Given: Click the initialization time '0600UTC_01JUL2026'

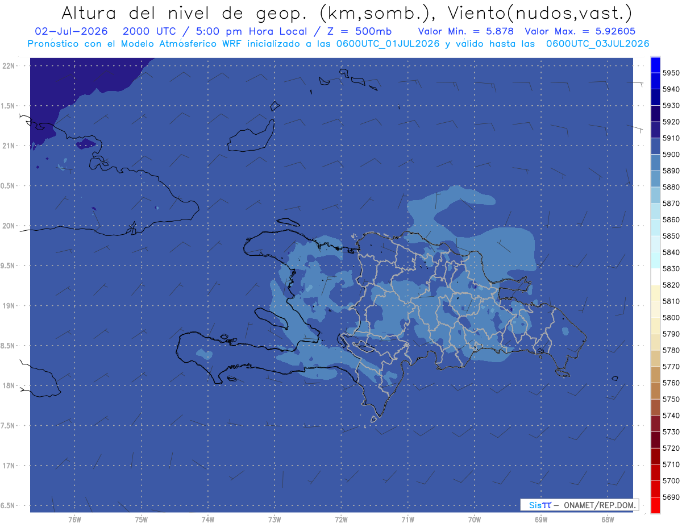Looking at the screenshot, I should coord(388,44).
